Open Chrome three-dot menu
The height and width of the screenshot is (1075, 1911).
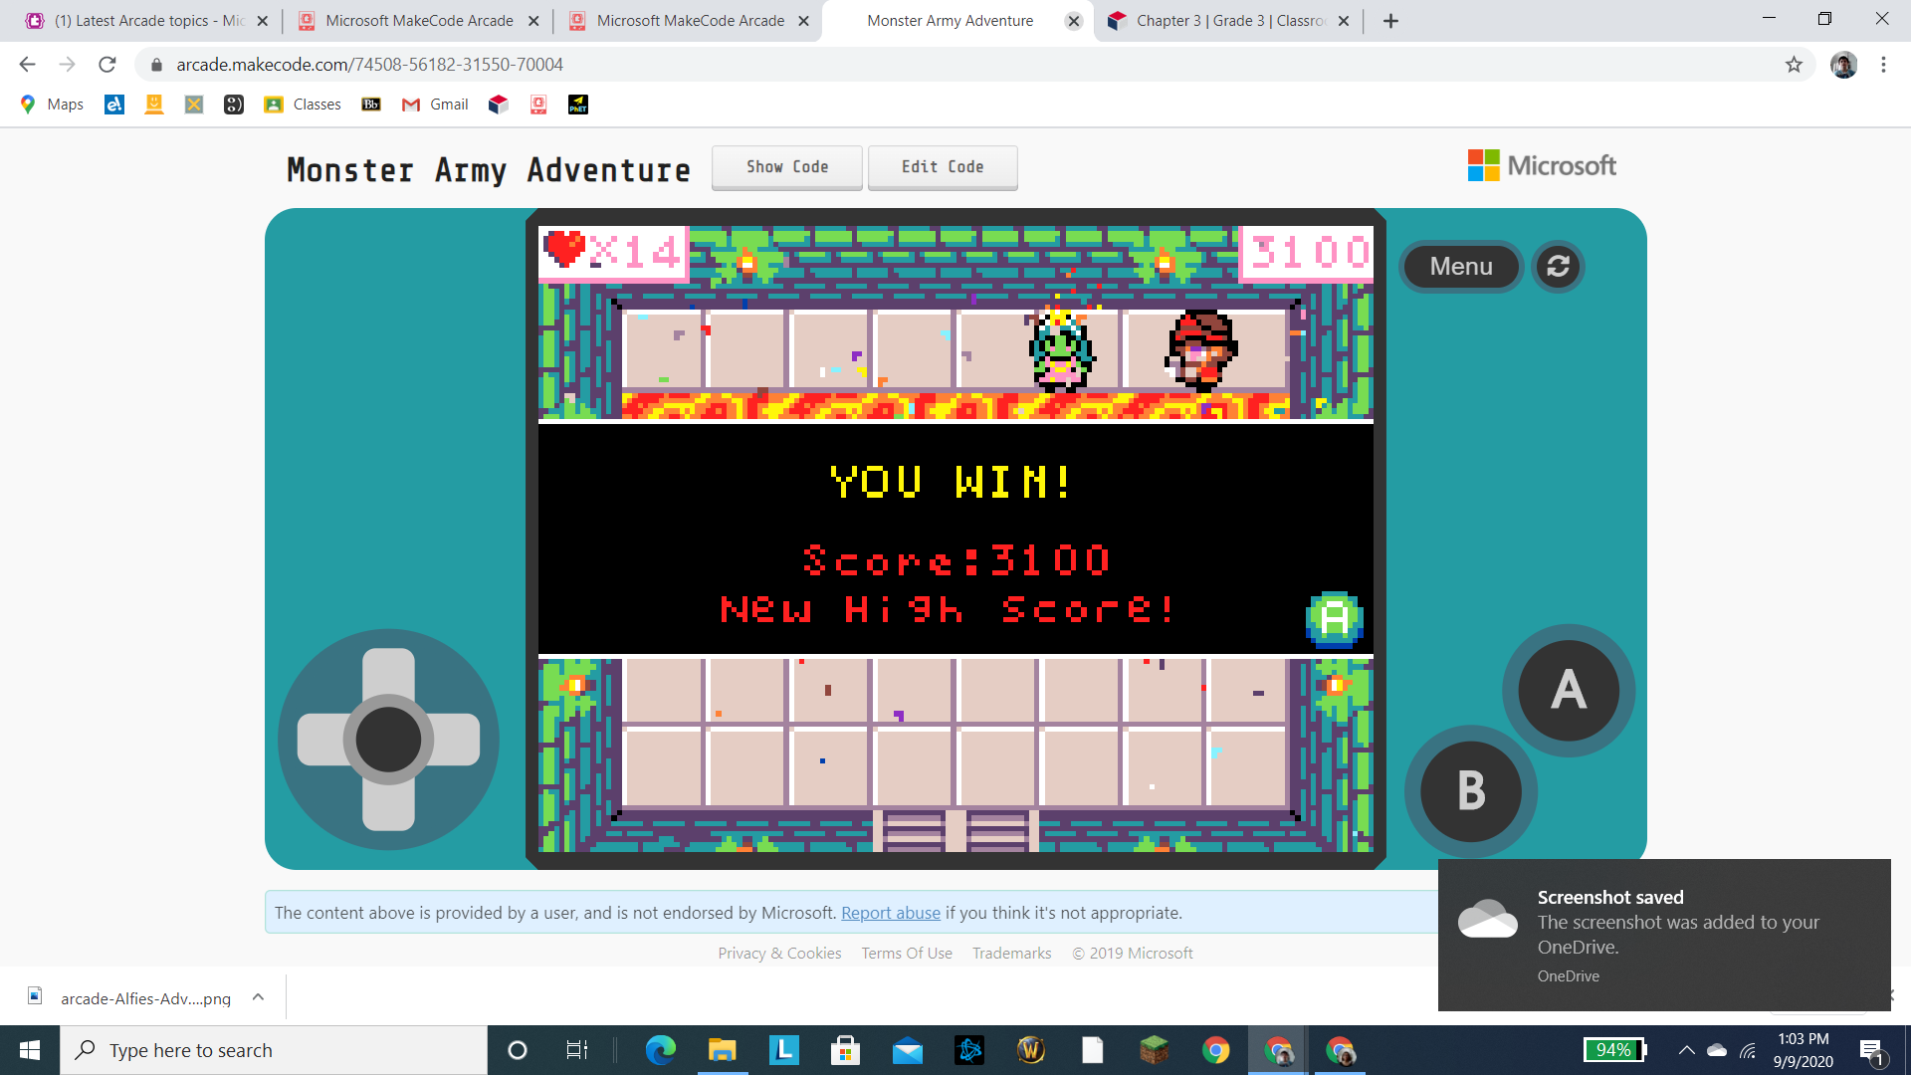[1883, 65]
